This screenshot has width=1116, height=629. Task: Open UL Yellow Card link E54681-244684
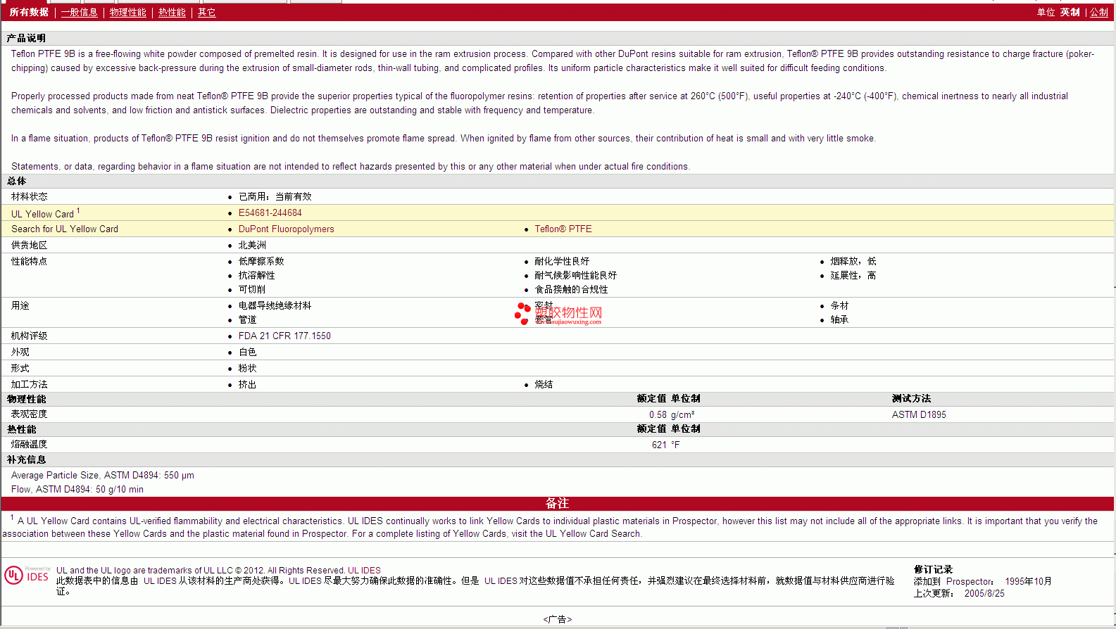[270, 213]
